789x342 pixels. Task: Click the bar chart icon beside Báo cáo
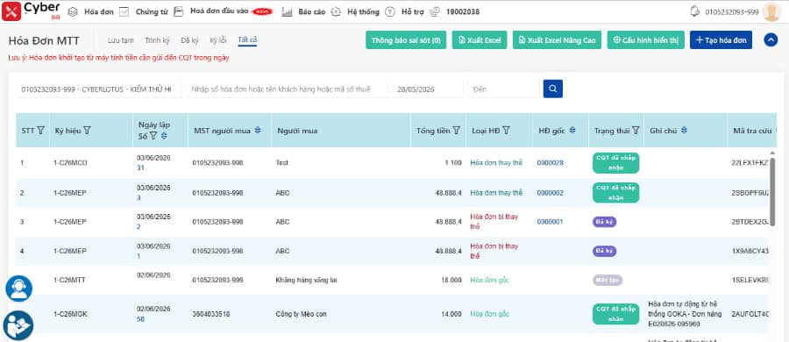288,11
